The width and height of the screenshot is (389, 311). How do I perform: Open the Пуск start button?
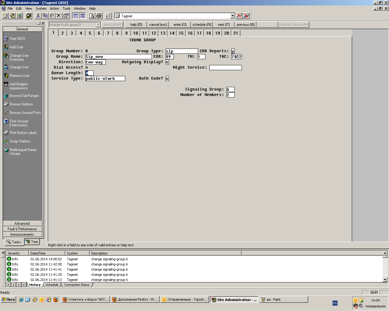pos(9,299)
